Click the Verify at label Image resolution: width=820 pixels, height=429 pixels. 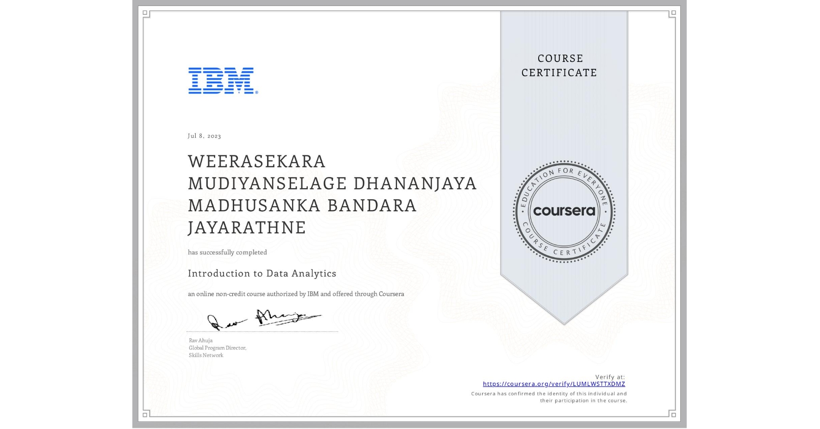pos(610,376)
